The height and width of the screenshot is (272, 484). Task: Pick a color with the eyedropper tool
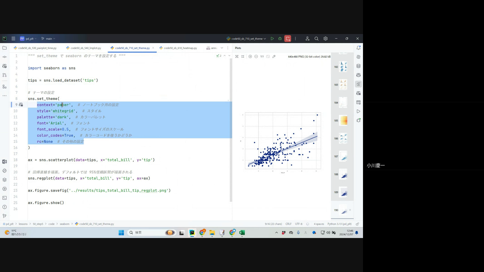(274, 57)
